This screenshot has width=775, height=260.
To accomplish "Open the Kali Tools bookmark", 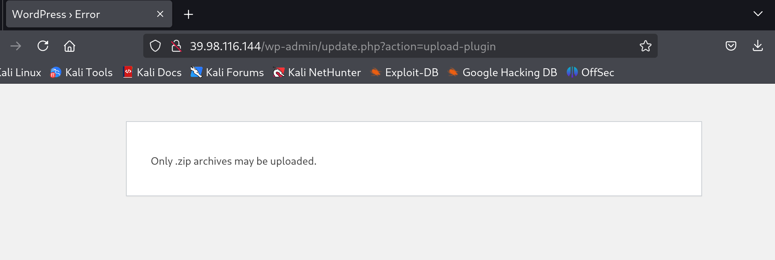I will (81, 72).
